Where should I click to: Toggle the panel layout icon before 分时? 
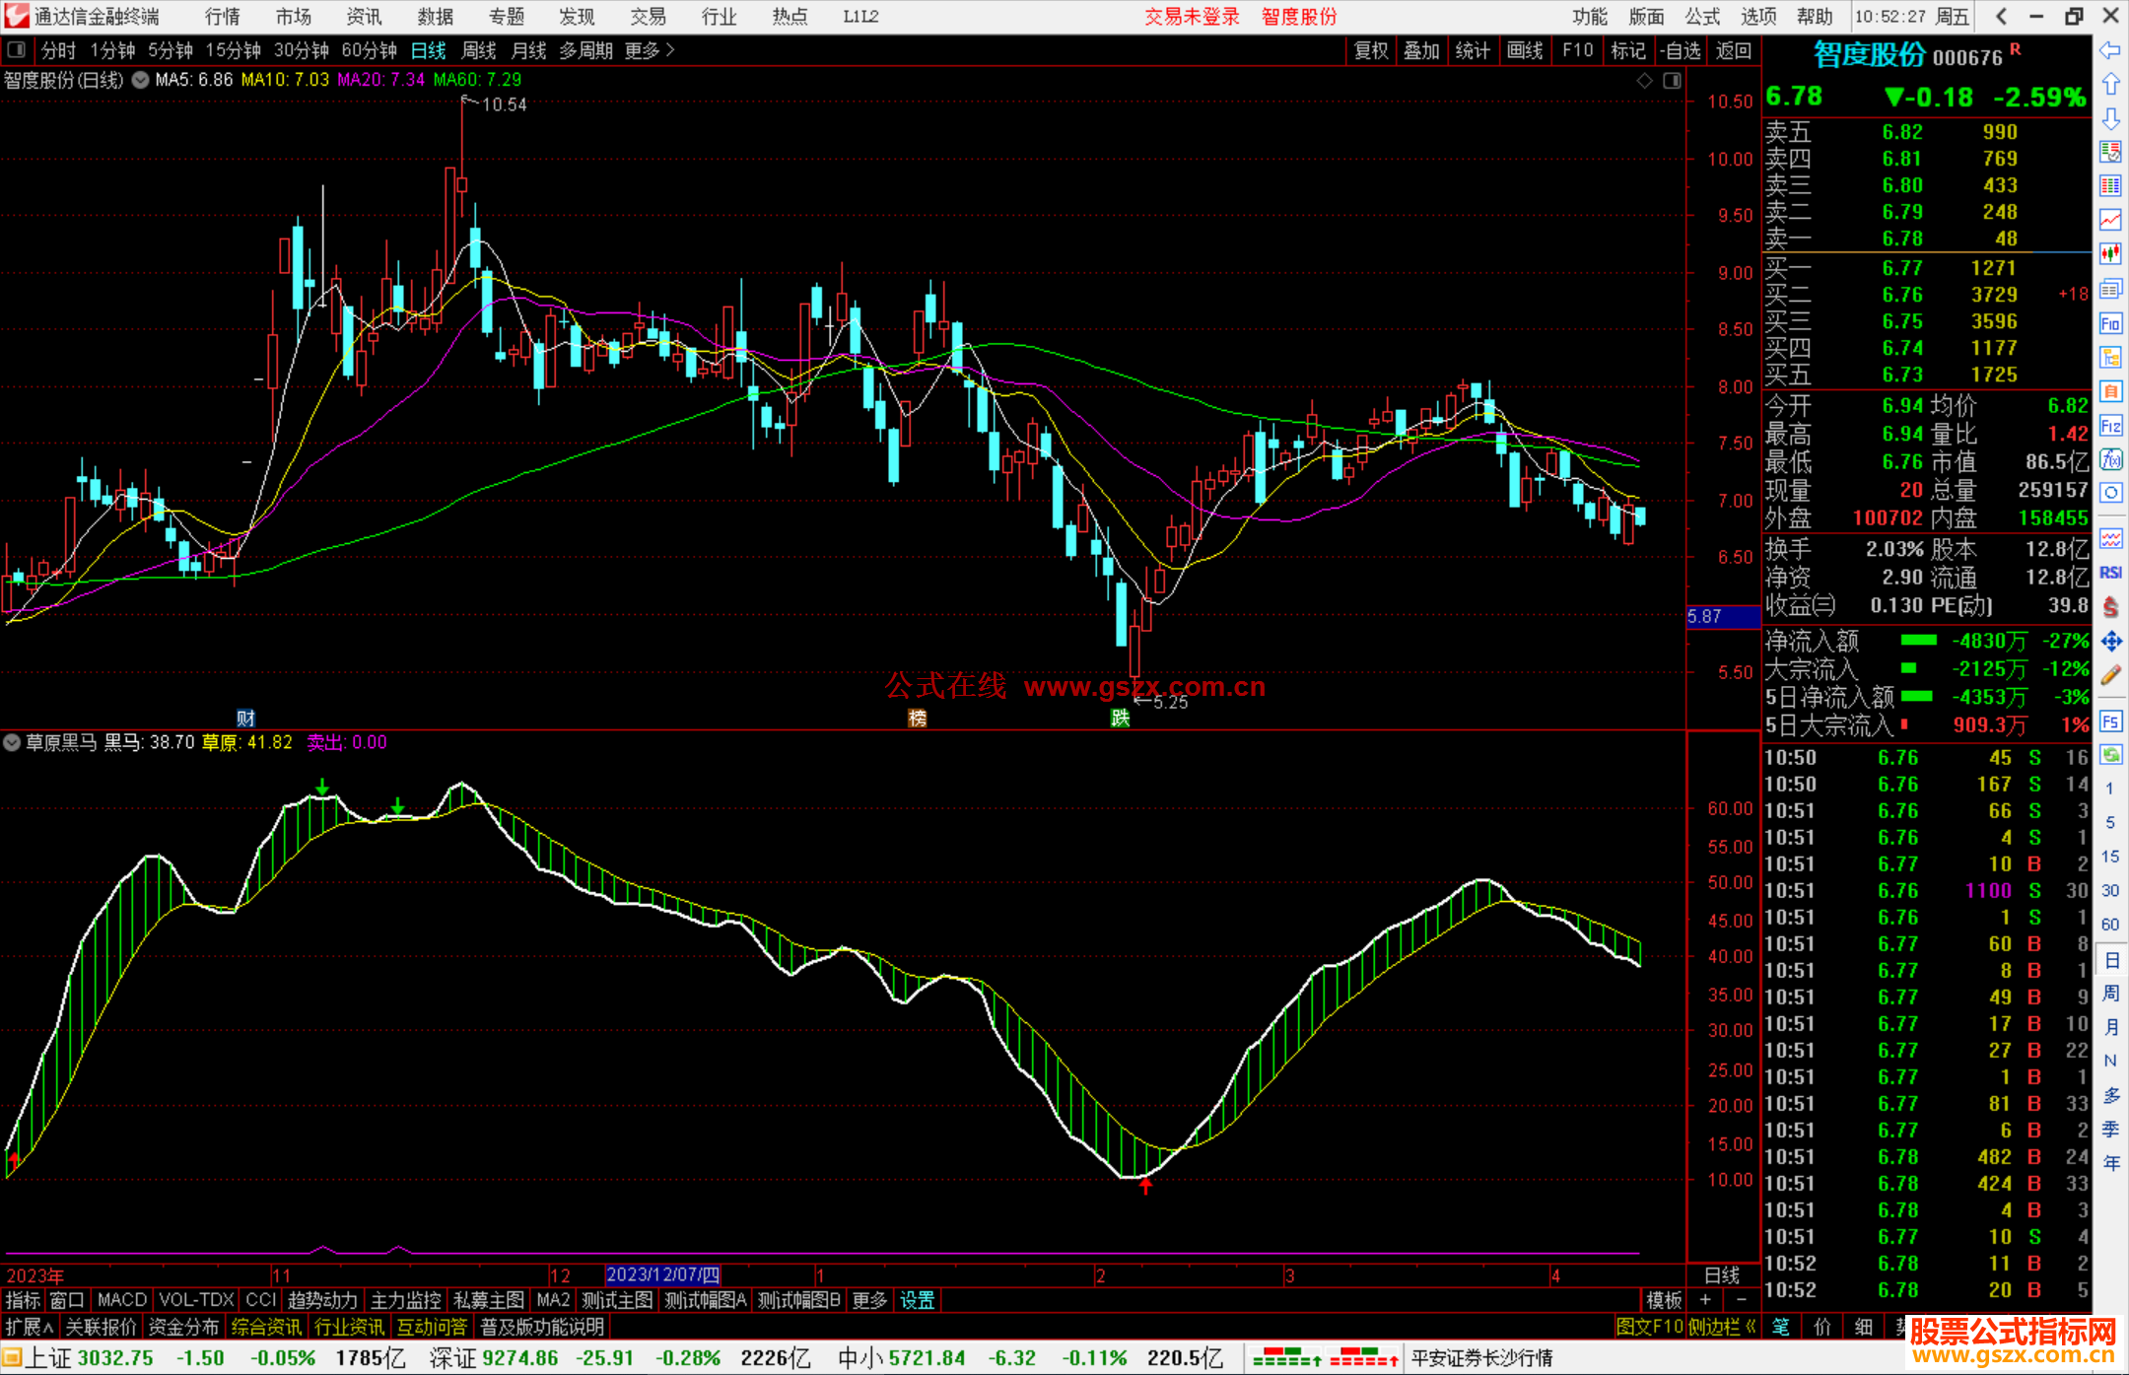(x=17, y=50)
